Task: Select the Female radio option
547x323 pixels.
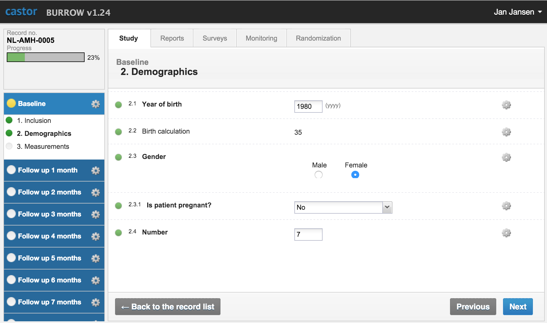Action: coord(355,175)
